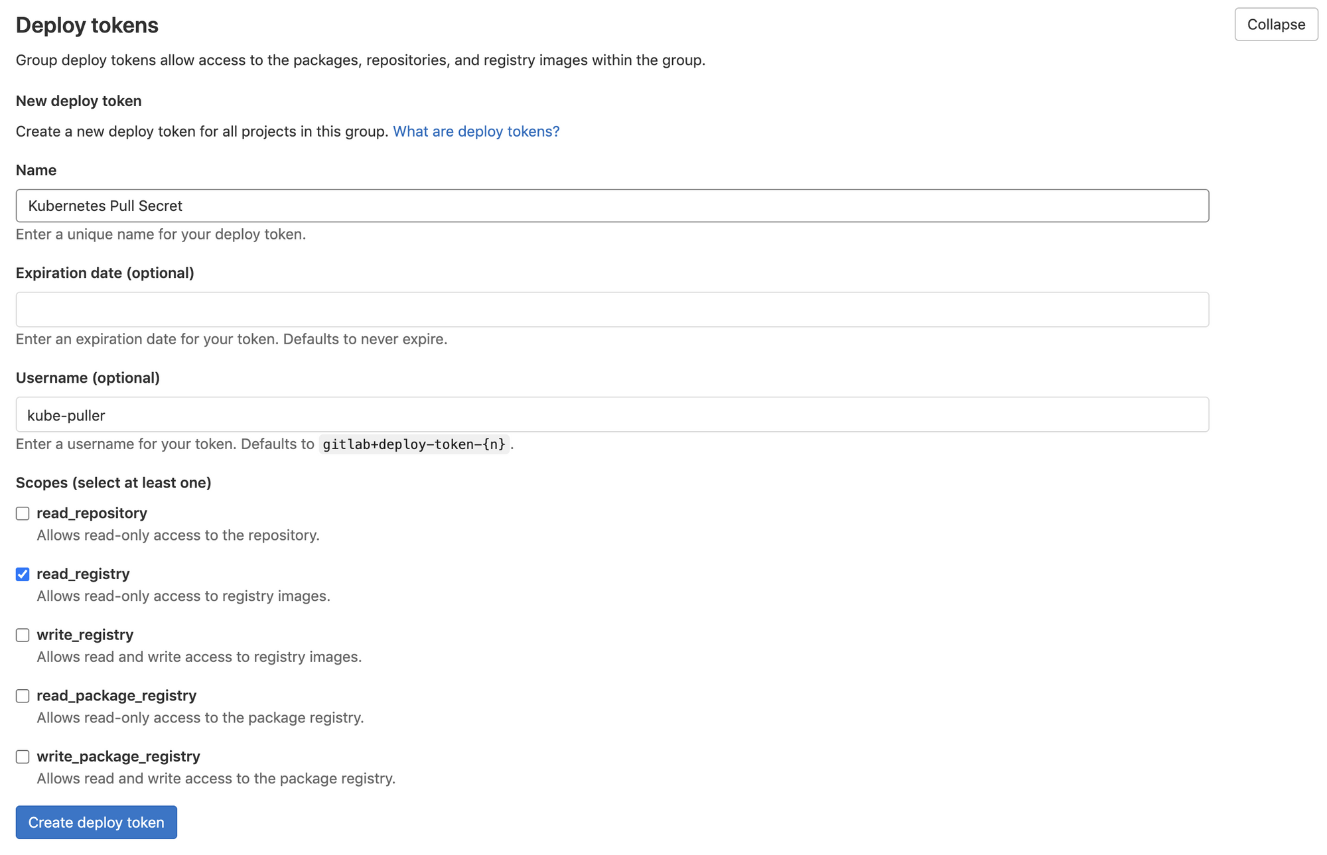
Task: Check the read_repository scope checkbox
Action: click(x=23, y=513)
